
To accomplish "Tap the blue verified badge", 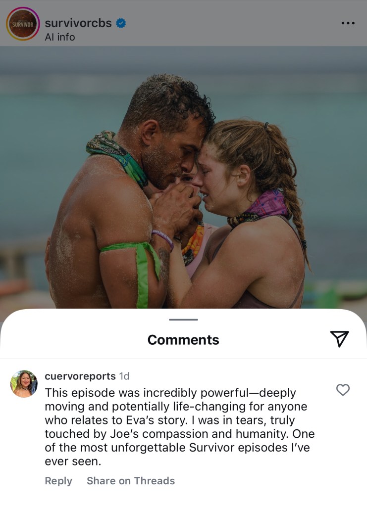I will 121,23.
